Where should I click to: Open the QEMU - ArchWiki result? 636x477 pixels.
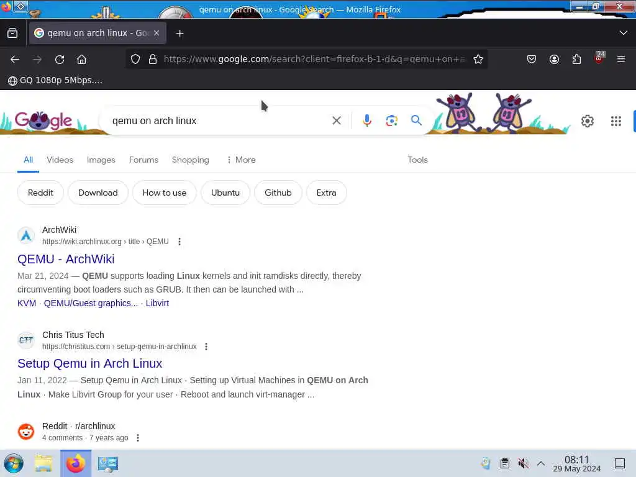tap(66, 259)
